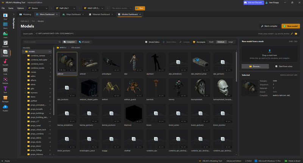Viewport: 303px width, 163px height.
Task: Select the effects folder
Action: point(37,80)
